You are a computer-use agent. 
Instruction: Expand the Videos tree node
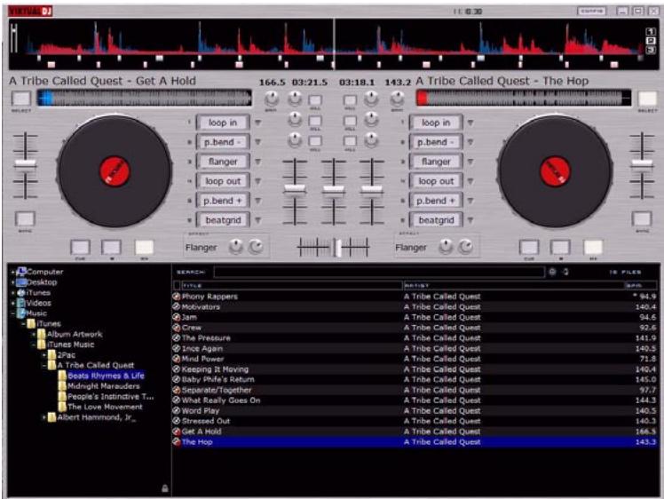pos(12,304)
